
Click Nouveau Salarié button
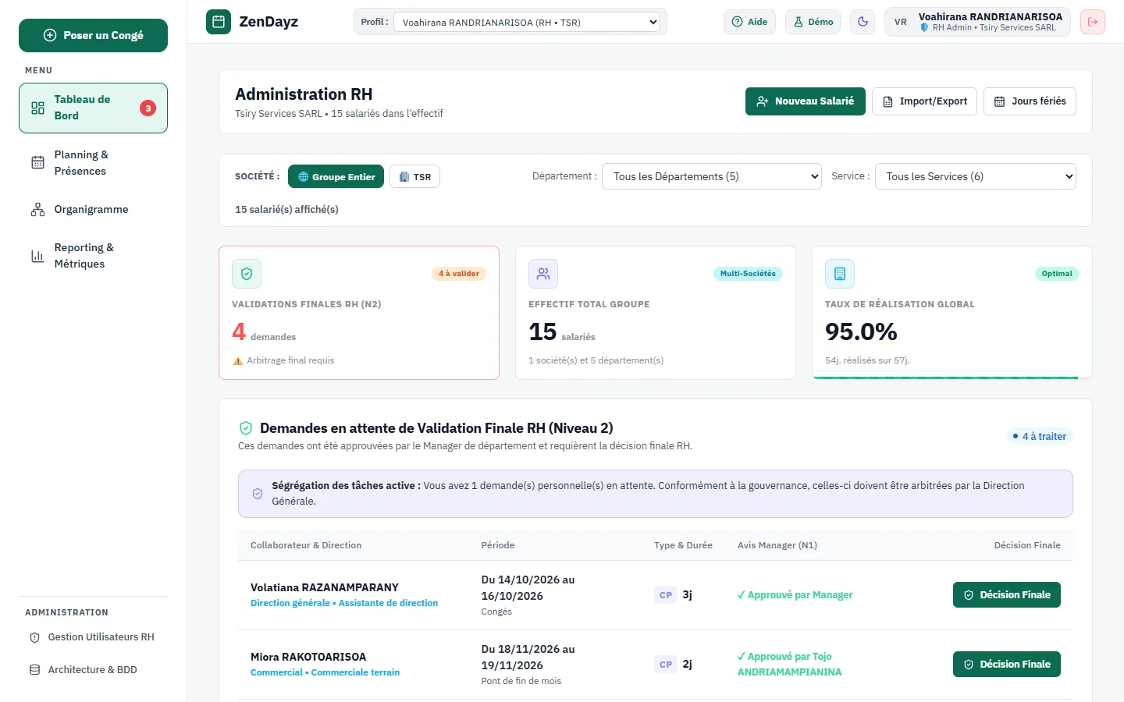[x=806, y=101]
